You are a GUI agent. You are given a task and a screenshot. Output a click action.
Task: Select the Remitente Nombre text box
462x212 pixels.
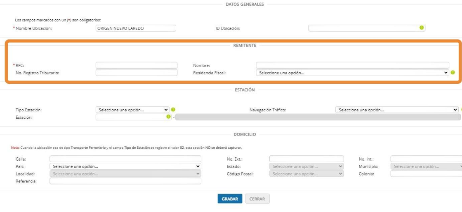pos(352,65)
